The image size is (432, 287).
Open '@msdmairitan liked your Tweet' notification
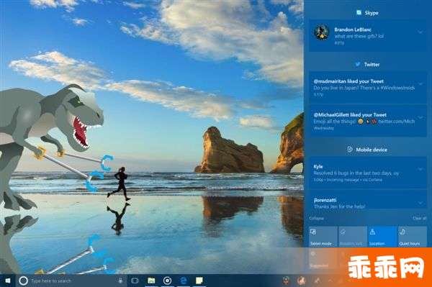367,88
